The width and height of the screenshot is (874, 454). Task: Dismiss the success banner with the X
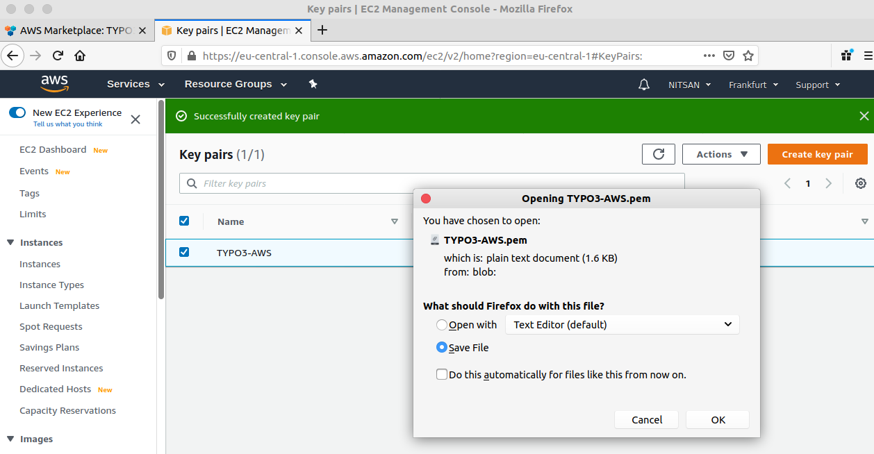pyautogui.click(x=864, y=116)
